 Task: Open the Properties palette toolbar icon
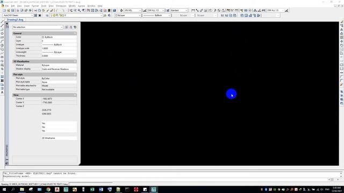(88, 10)
